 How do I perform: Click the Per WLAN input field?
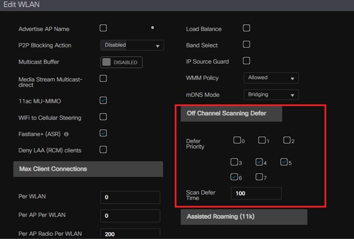pyautogui.click(x=130, y=197)
